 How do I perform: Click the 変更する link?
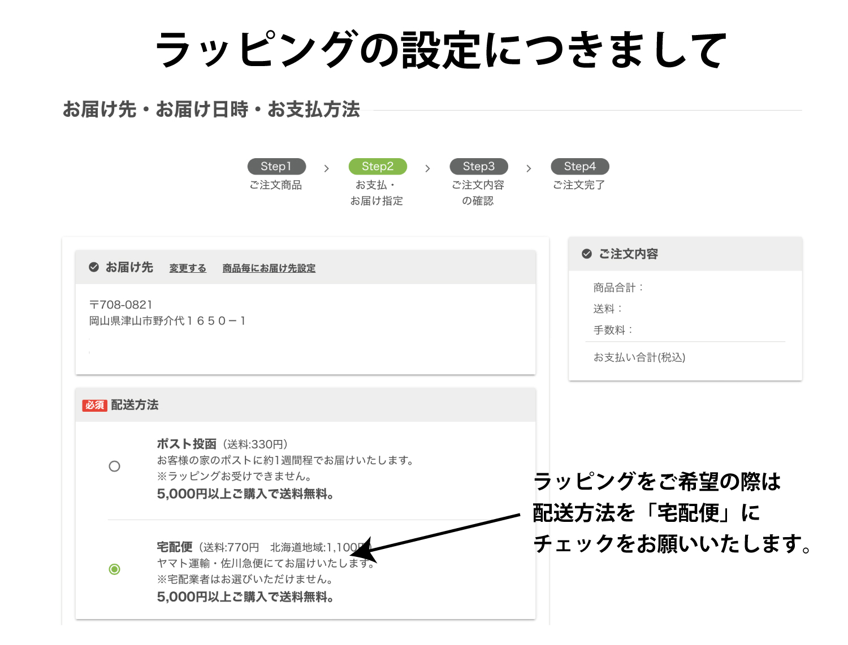188,268
